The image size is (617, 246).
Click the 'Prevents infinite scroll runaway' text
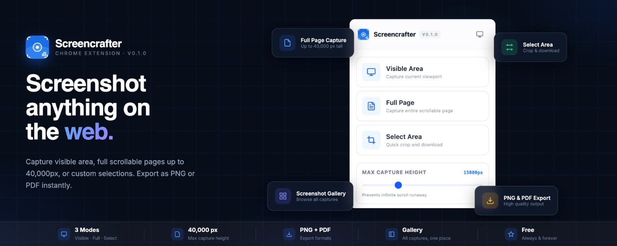coord(394,195)
